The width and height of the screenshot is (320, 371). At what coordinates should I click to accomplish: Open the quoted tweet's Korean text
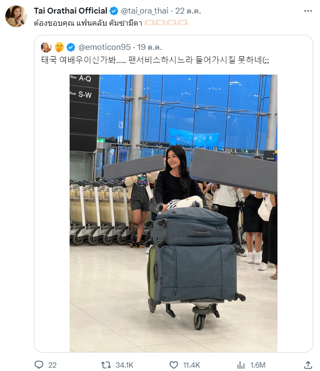tap(155, 60)
